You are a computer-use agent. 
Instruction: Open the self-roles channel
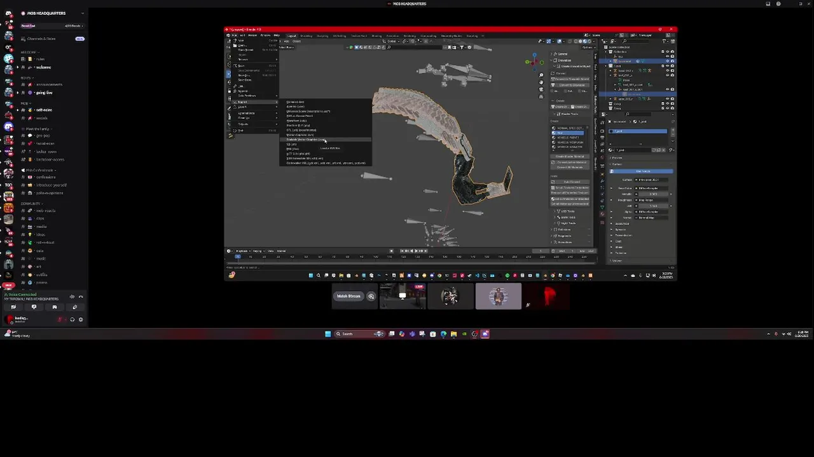pyautogui.click(x=44, y=110)
